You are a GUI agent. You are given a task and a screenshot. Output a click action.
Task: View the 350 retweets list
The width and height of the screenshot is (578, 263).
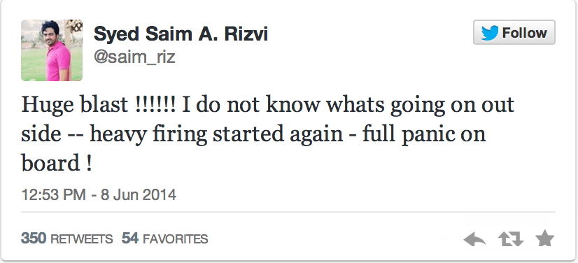coord(67,239)
